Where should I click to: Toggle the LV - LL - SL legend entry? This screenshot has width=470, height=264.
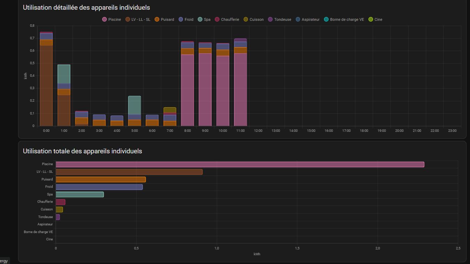coord(138,19)
